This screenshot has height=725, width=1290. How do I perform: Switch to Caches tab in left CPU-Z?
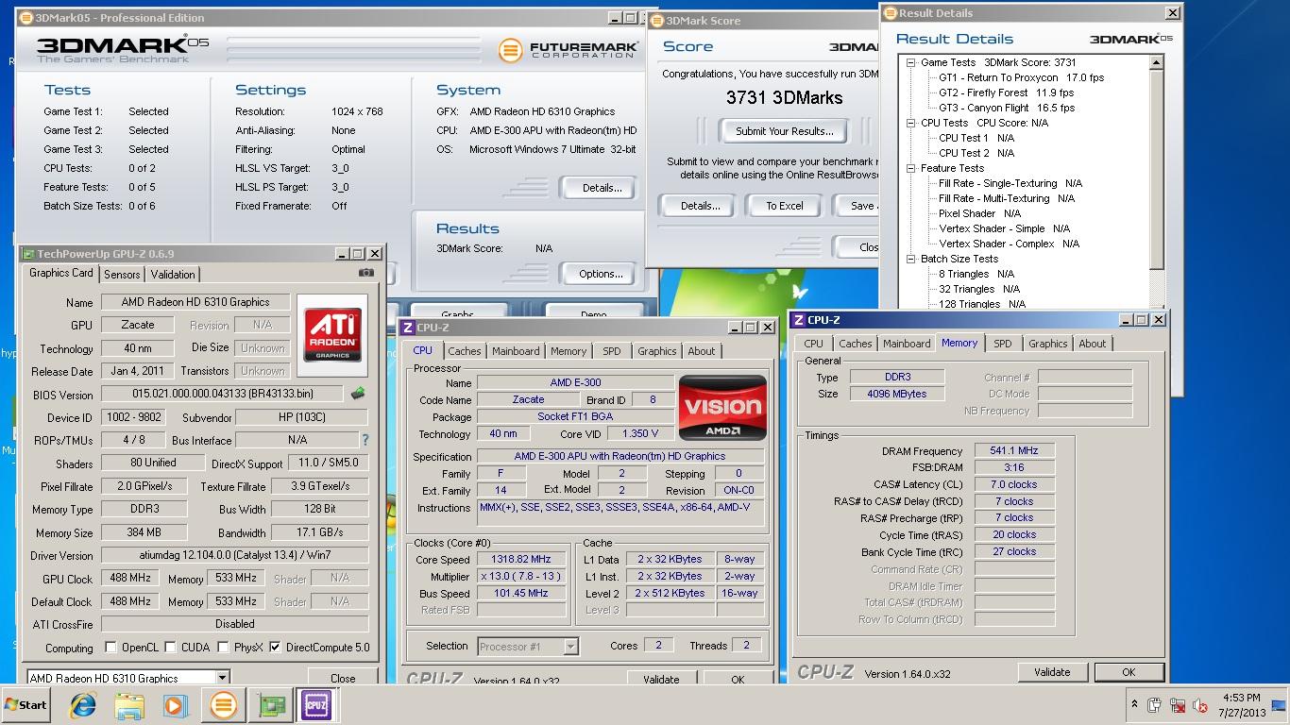(x=464, y=351)
